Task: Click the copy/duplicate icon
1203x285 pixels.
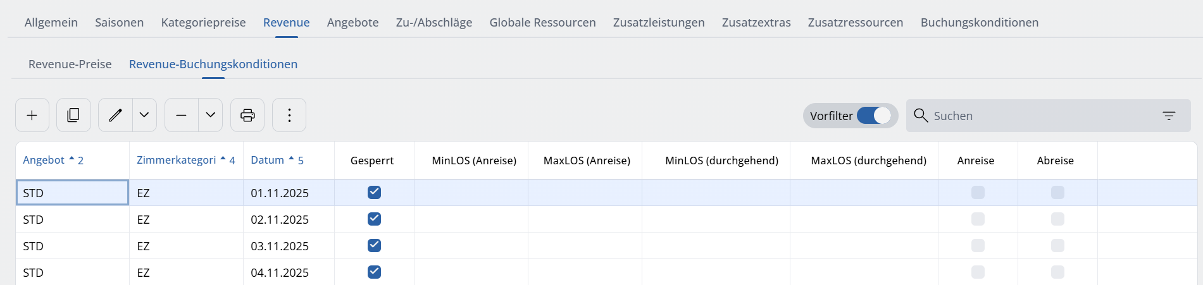Action: tap(73, 115)
